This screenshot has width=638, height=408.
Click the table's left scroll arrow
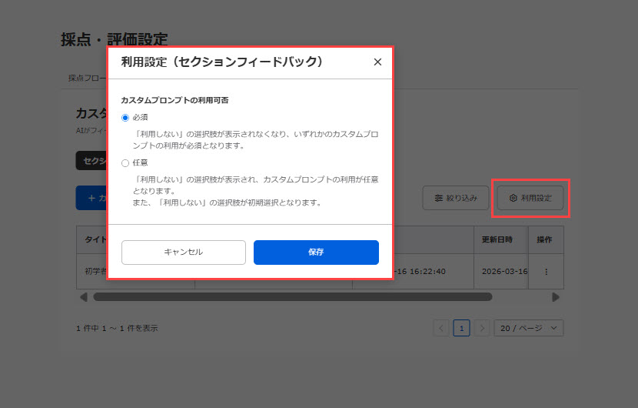click(x=83, y=296)
